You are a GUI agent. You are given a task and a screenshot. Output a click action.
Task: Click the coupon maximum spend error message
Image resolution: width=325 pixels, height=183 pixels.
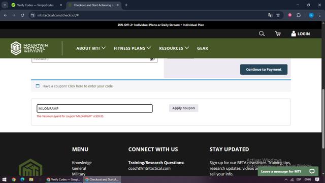point(70,116)
